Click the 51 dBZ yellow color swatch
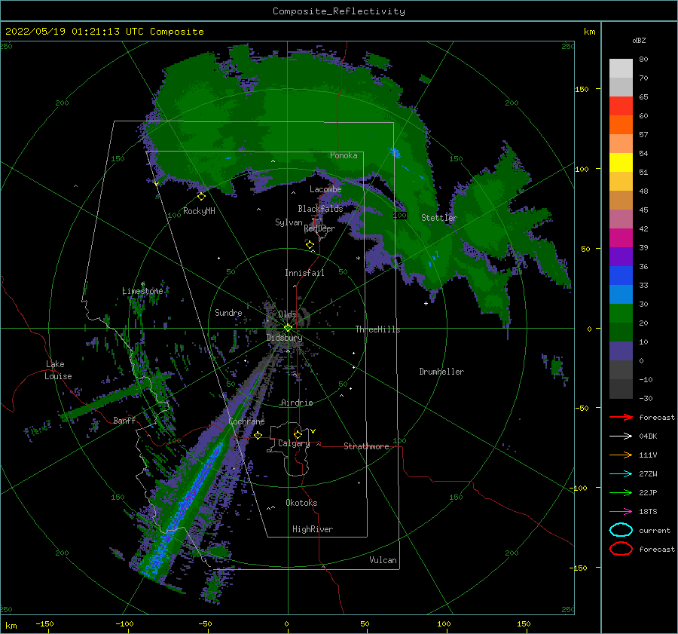 621,162
